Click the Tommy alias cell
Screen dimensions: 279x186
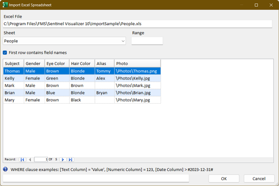coord(105,71)
